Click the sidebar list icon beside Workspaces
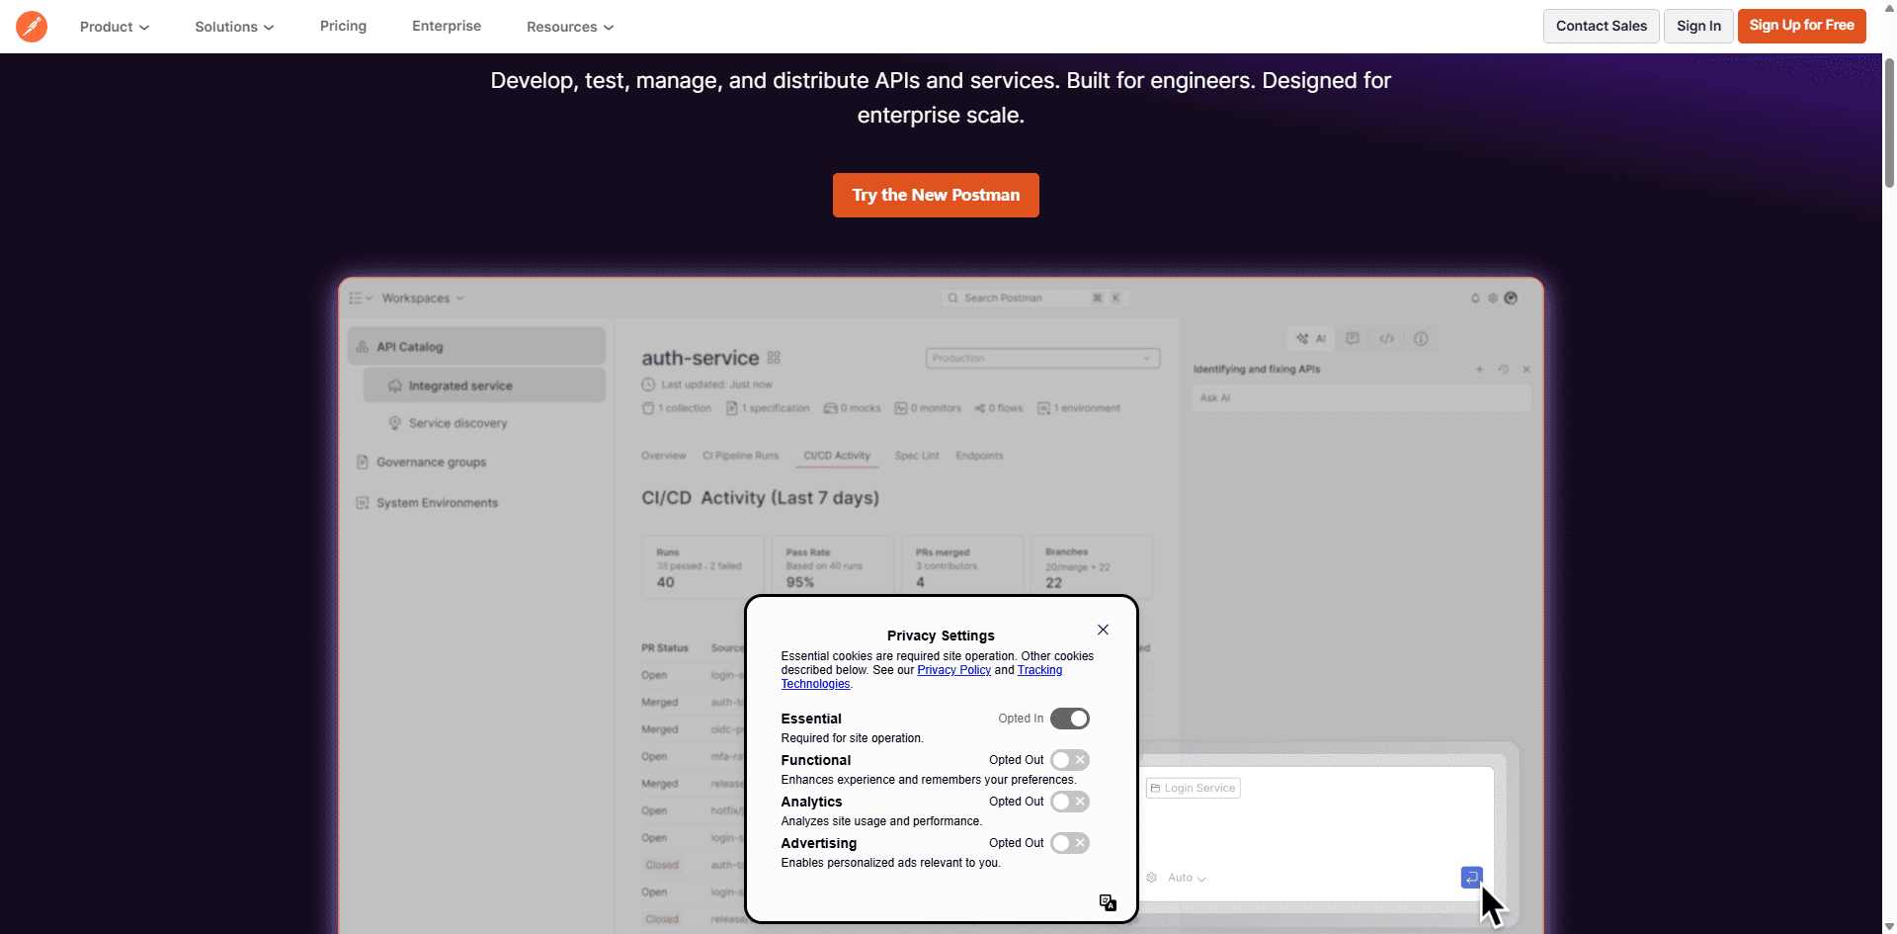Image resolution: width=1897 pixels, height=934 pixels. [356, 297]
